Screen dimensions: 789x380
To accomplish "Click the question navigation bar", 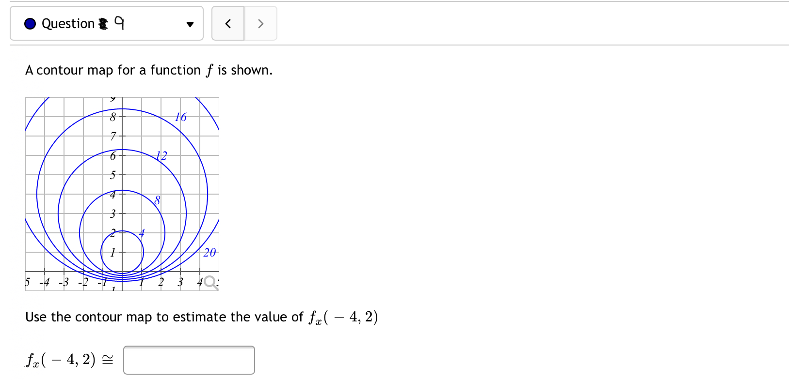I will [x=107, y=23].
